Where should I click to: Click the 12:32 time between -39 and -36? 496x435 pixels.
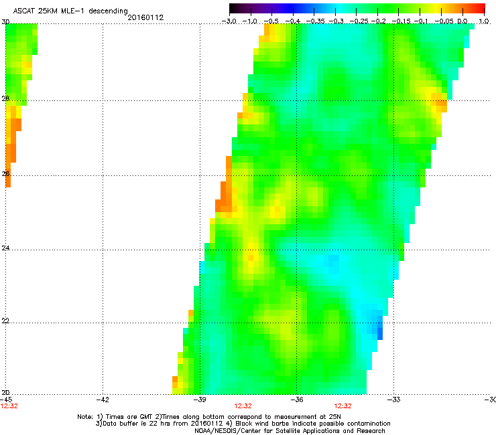(x=243, y=406)
